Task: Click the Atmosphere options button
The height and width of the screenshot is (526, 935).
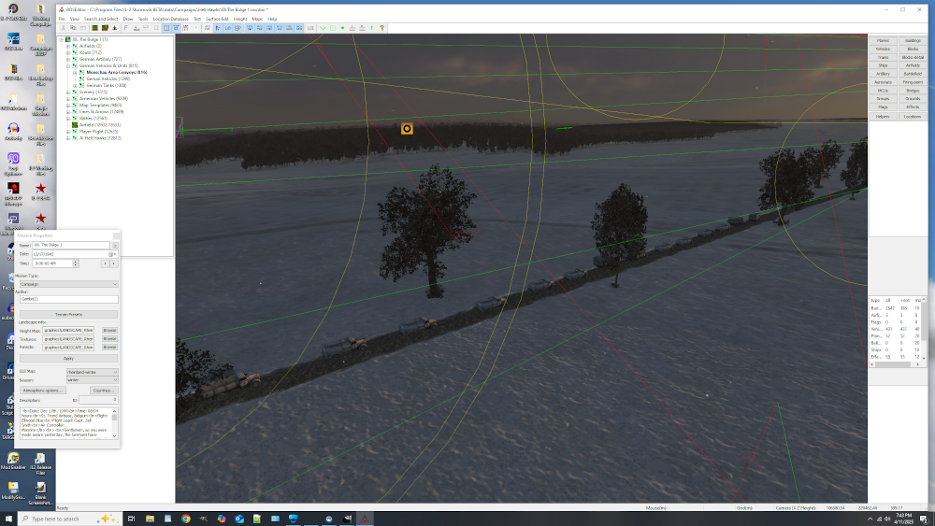Action: [42, 391]
